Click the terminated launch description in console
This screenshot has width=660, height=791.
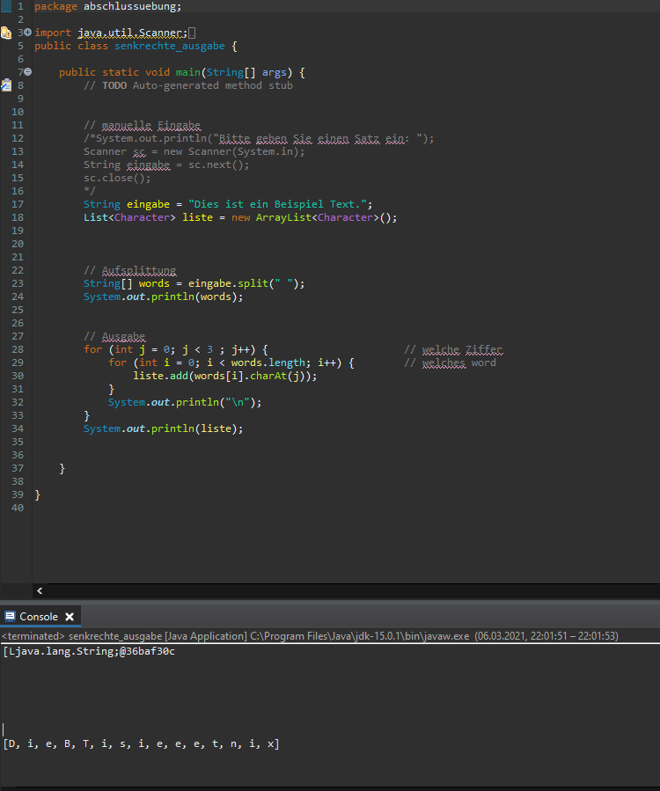tap(308, 635)
